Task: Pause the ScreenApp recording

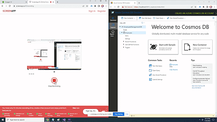Action: click(x=54, y=72)
